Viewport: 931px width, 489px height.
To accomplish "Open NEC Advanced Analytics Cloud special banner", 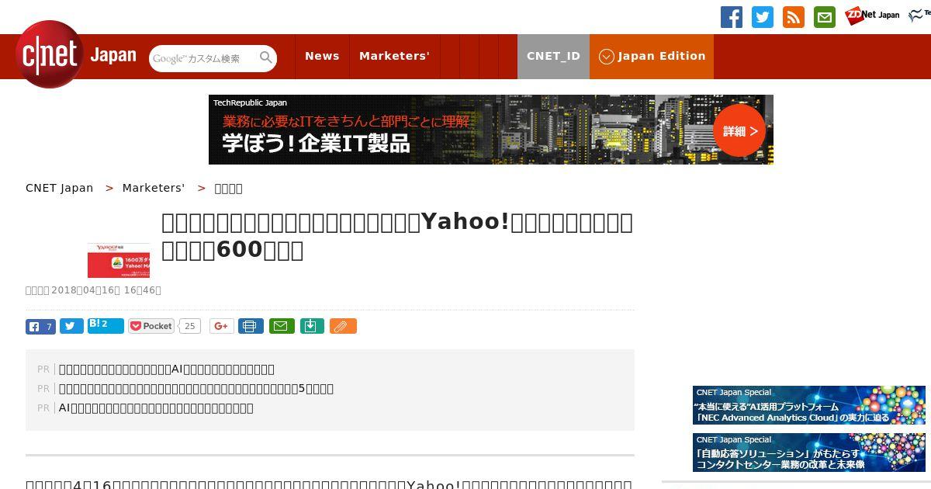I will click(809, 405).
